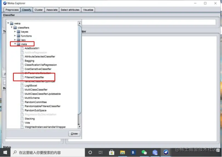The width and height of the screenshot is (222, 157).
Task: Click the AdaBoostM1 file icon
Action: point(22,48)
